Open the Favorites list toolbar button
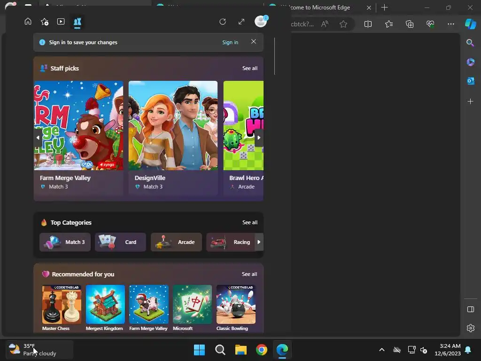 point(389,24)
